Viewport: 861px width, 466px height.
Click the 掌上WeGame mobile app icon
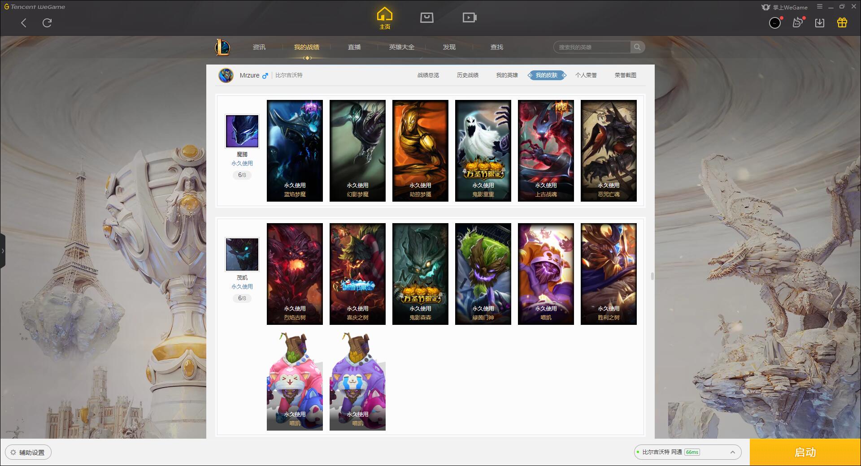click(766, 7)
